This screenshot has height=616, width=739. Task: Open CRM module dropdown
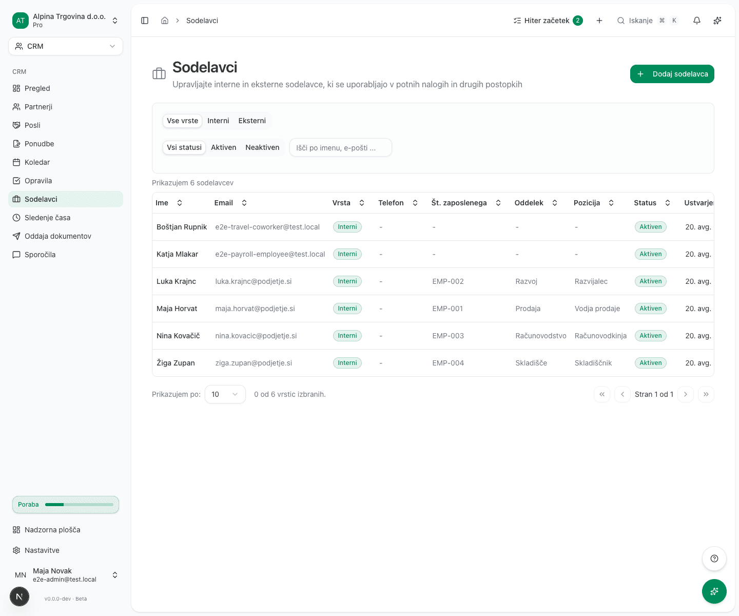click(x=66, y=46)
